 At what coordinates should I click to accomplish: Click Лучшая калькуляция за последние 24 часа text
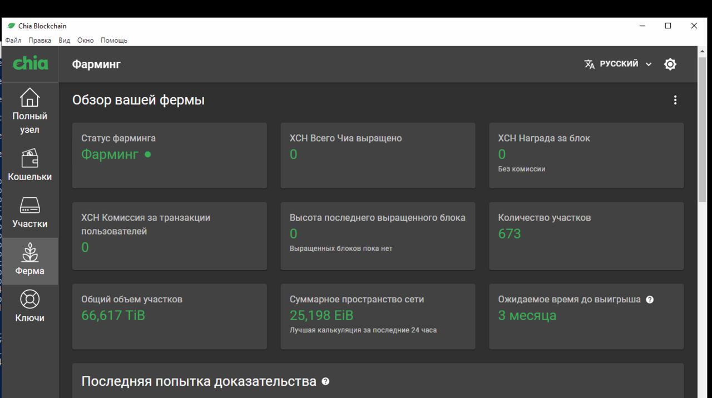click(x=363, y=330)
